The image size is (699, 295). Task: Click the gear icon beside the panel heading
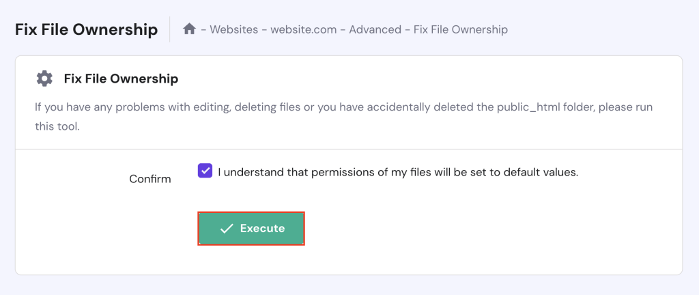click(x=44, y=79)
